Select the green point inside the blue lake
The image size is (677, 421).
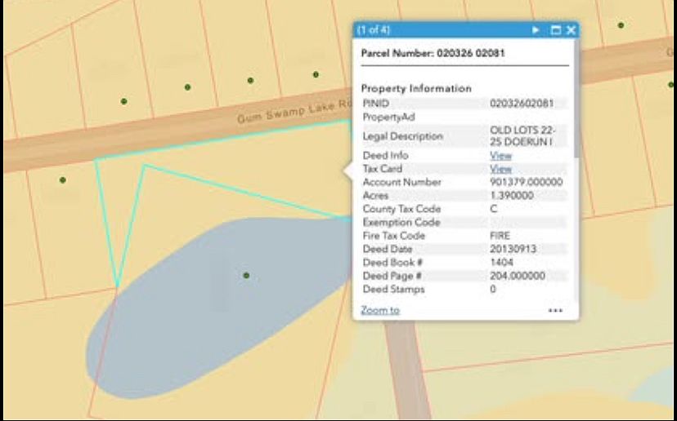pyautogui.click(x=245, y=276)
